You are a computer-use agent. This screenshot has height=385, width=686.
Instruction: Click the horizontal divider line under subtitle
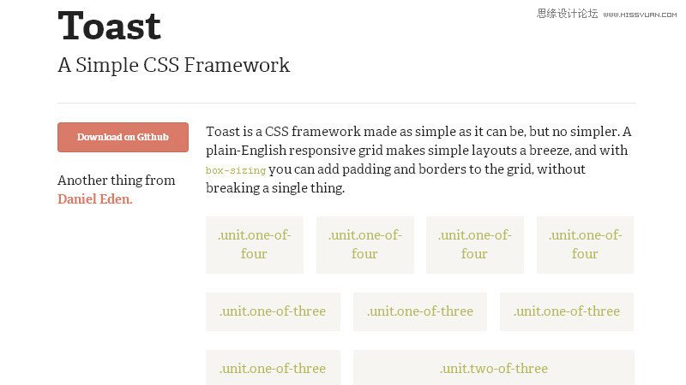tap(346, 103)
